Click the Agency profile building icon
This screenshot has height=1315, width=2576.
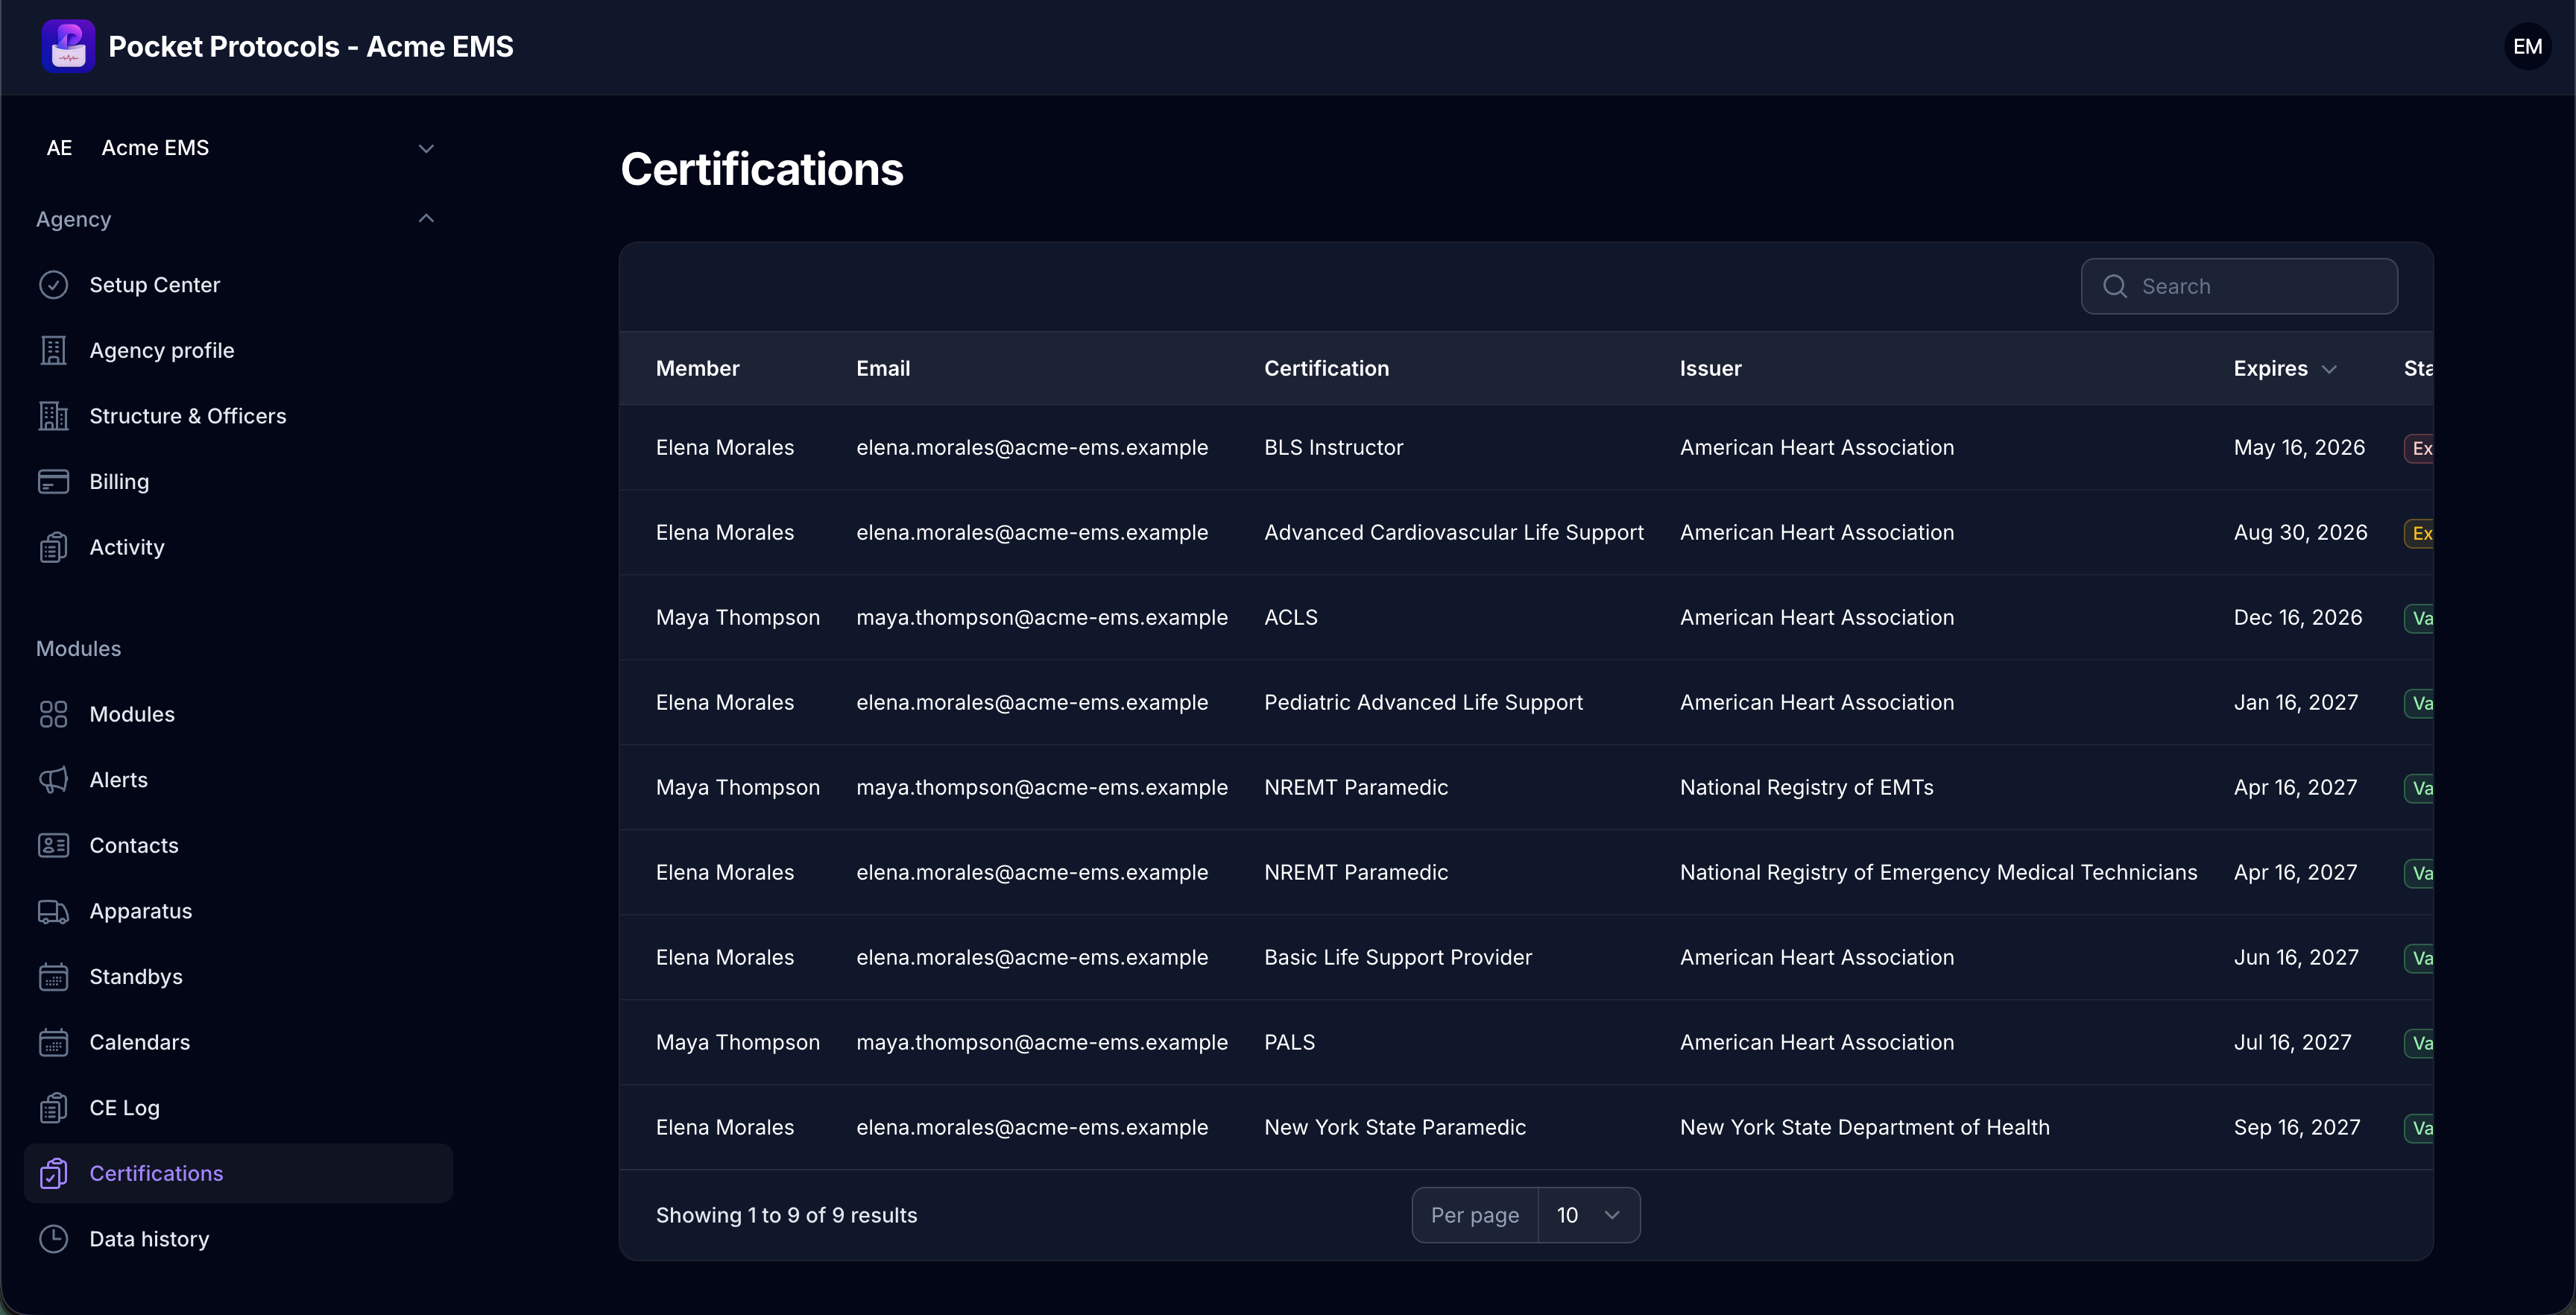click(x=53, y=350)
